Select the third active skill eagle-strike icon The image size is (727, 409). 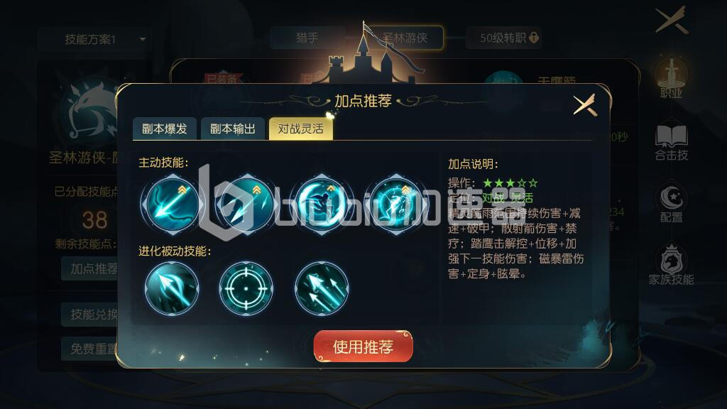coord(322,204)
